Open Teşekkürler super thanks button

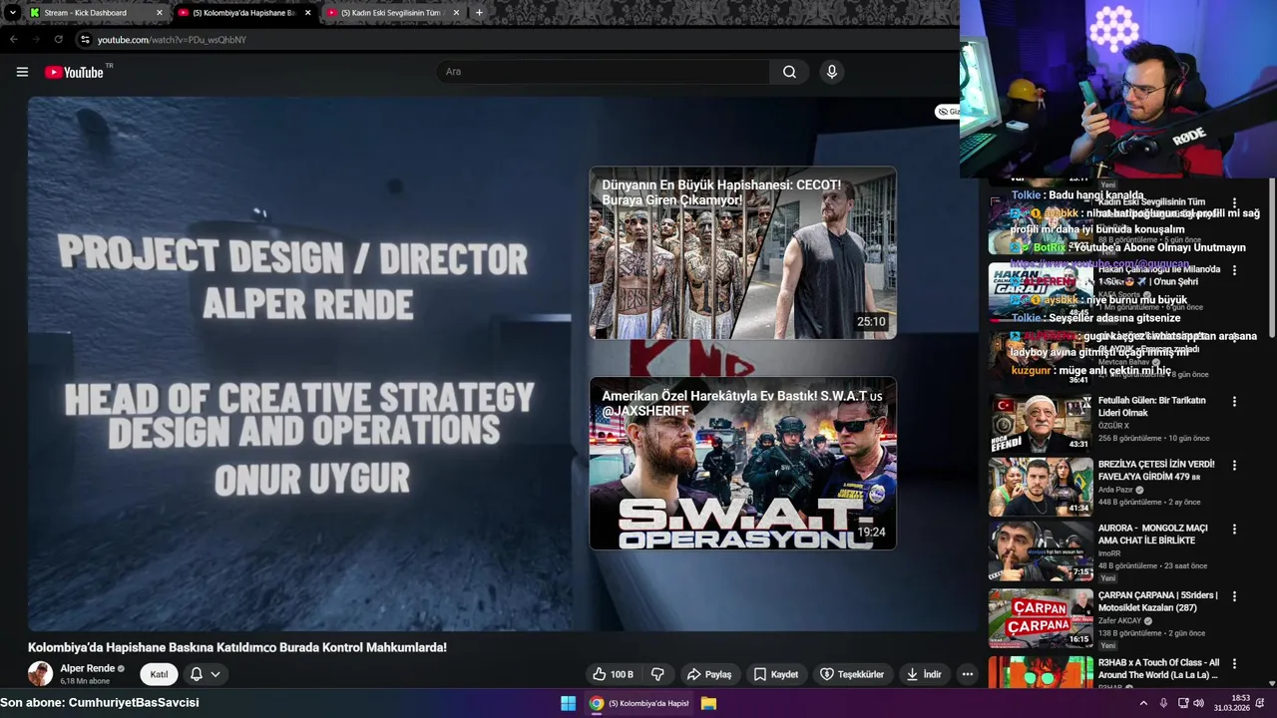click(852, 674)
